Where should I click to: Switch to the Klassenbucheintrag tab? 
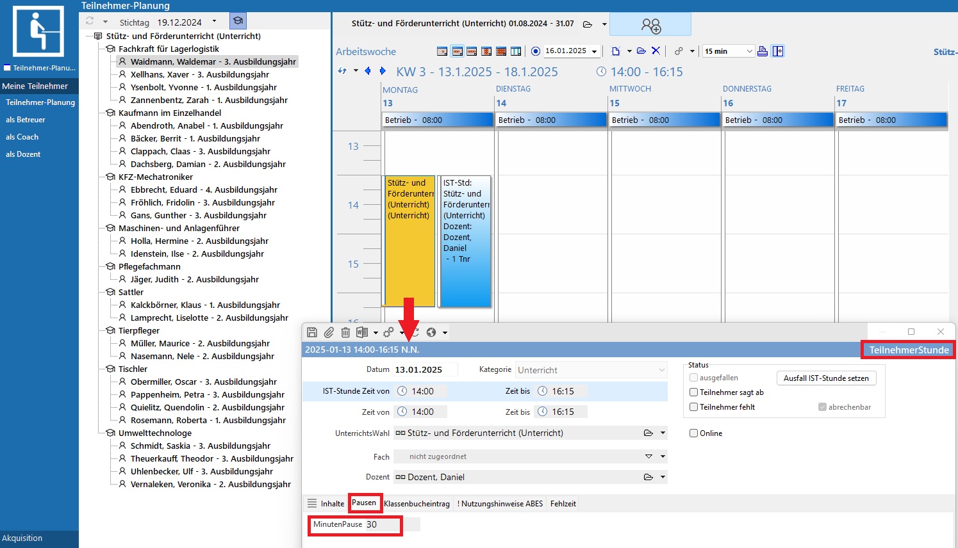pos(417,504)
